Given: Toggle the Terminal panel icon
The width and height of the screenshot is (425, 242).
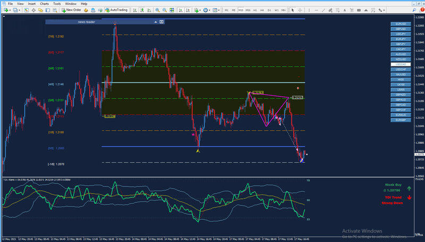Looking at the screenshot, I should click(x=48, y=10).
